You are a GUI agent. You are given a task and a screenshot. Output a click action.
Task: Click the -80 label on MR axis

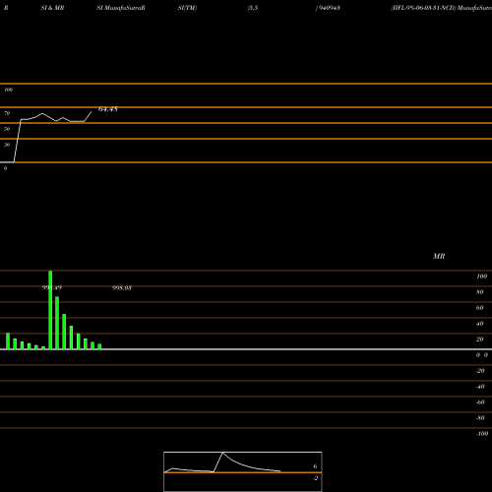click(x=480, y=418)
